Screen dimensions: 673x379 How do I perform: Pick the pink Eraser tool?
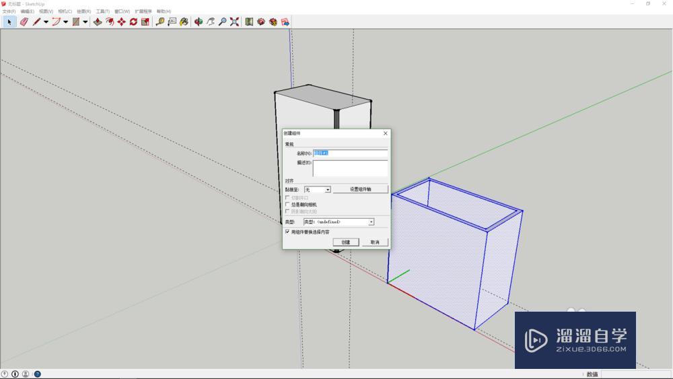(24, 22)
